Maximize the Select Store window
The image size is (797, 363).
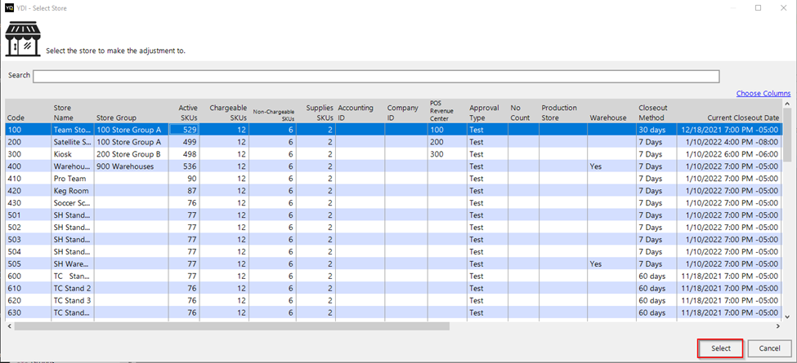758,7
